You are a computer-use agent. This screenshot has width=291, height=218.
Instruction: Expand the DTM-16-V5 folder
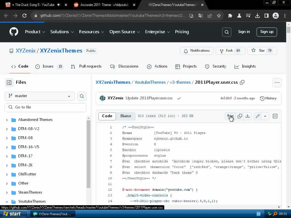pyautogui.click(x=7, y=147)
